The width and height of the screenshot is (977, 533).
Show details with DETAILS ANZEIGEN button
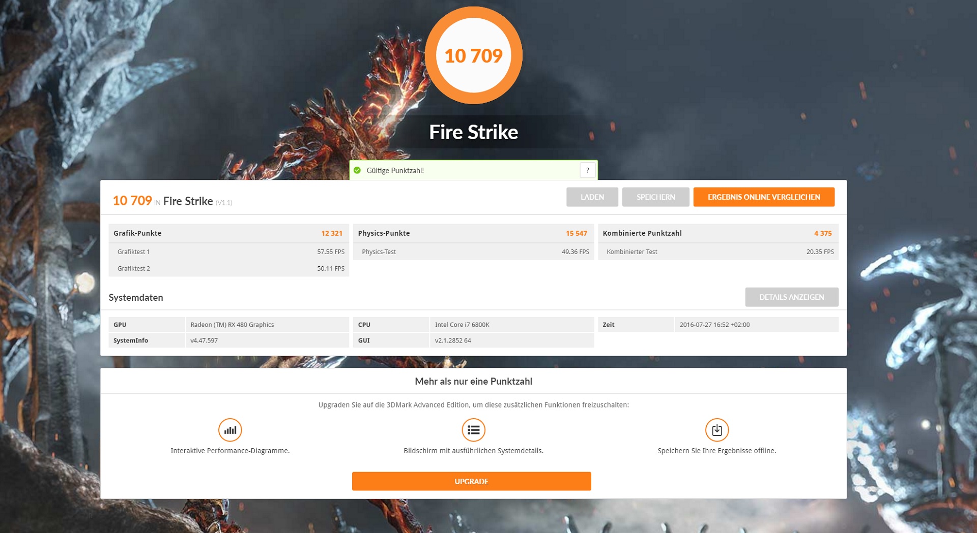click(x=792, y=297)
